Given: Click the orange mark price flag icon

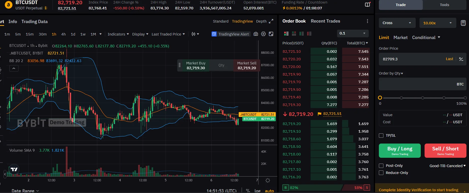Looking at the screenshot, I should tap(319, 114).
